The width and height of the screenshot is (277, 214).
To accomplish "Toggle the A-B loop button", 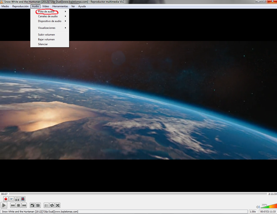I will (17, 199).
